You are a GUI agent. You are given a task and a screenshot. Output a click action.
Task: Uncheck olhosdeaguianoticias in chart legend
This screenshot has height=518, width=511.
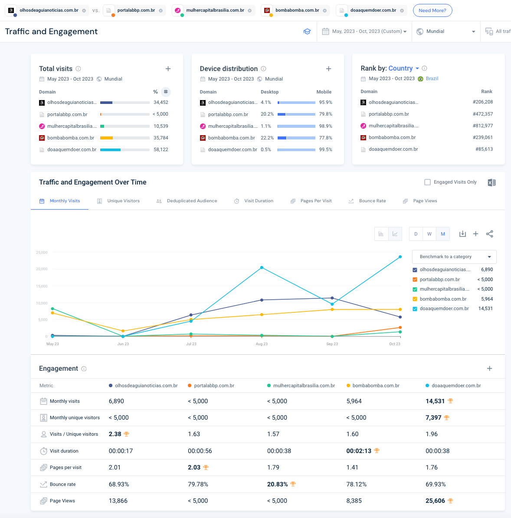point(415,270)
